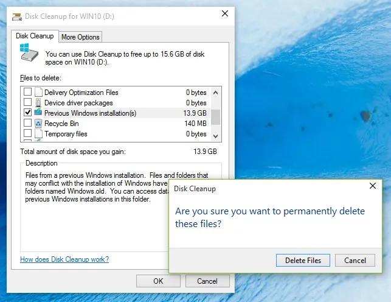Click the 140 MB size value
The image size is (391, 302).
(196, 124)
